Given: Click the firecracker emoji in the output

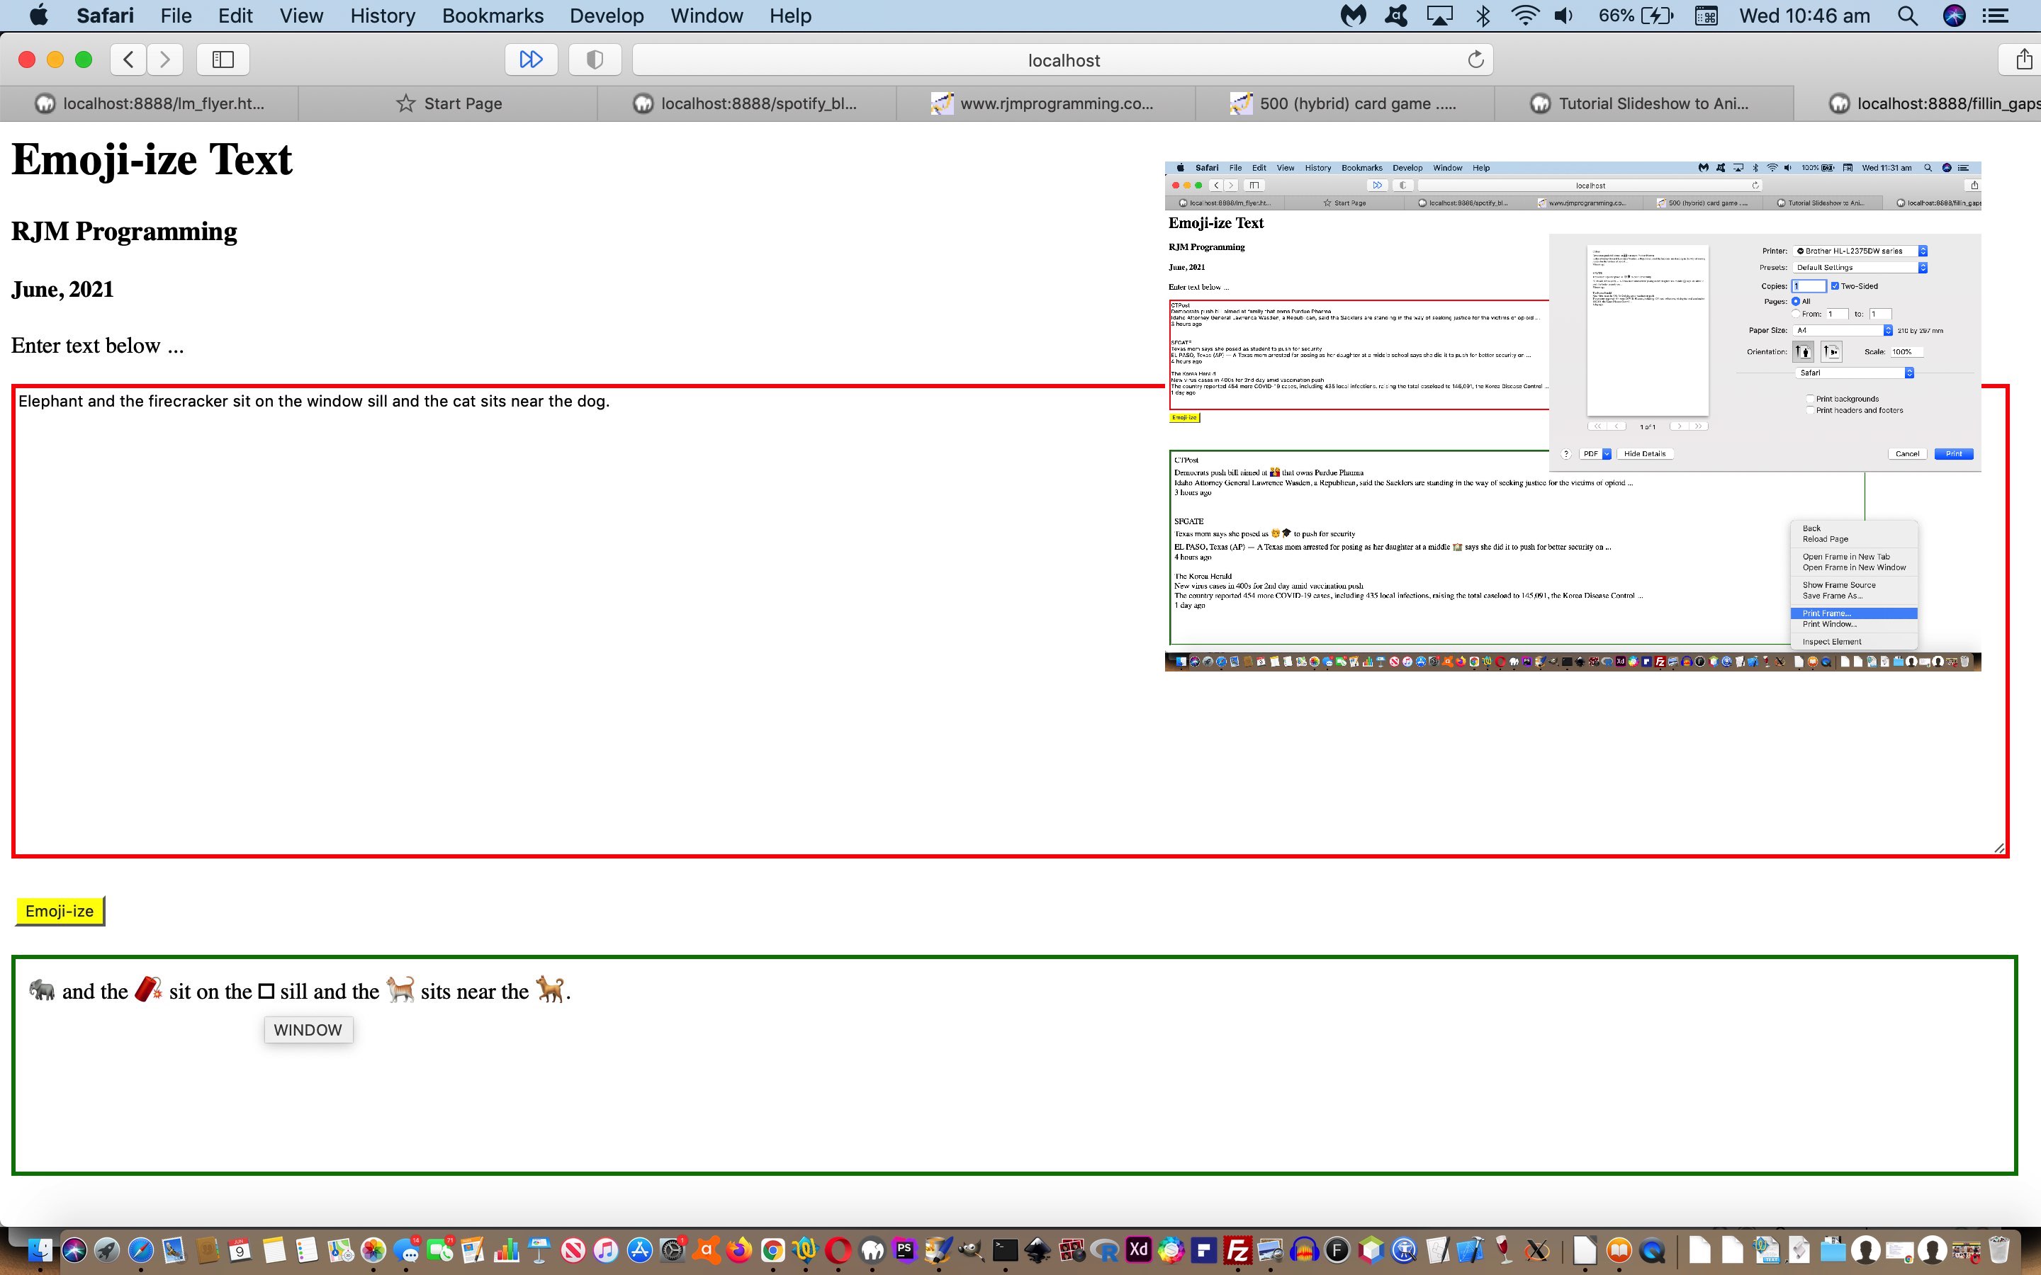Looking at the screenshot, I should coord(148,989).
